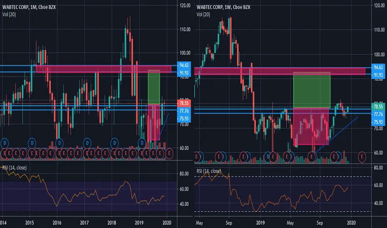This screenshot has width=387, height=228.
Task: Click the 91.93 price label on monthly chart axis
Action: [x=184, y=73]
